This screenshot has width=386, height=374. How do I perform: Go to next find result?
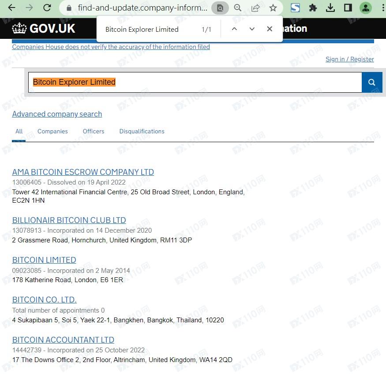pyautogui.click(x=252, y=29)
